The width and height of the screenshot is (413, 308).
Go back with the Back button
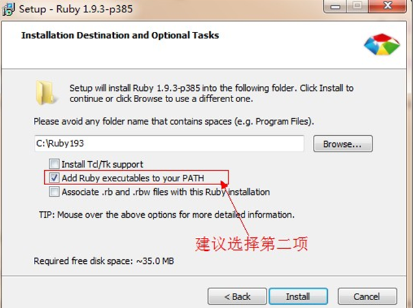[x=237, y=296]
